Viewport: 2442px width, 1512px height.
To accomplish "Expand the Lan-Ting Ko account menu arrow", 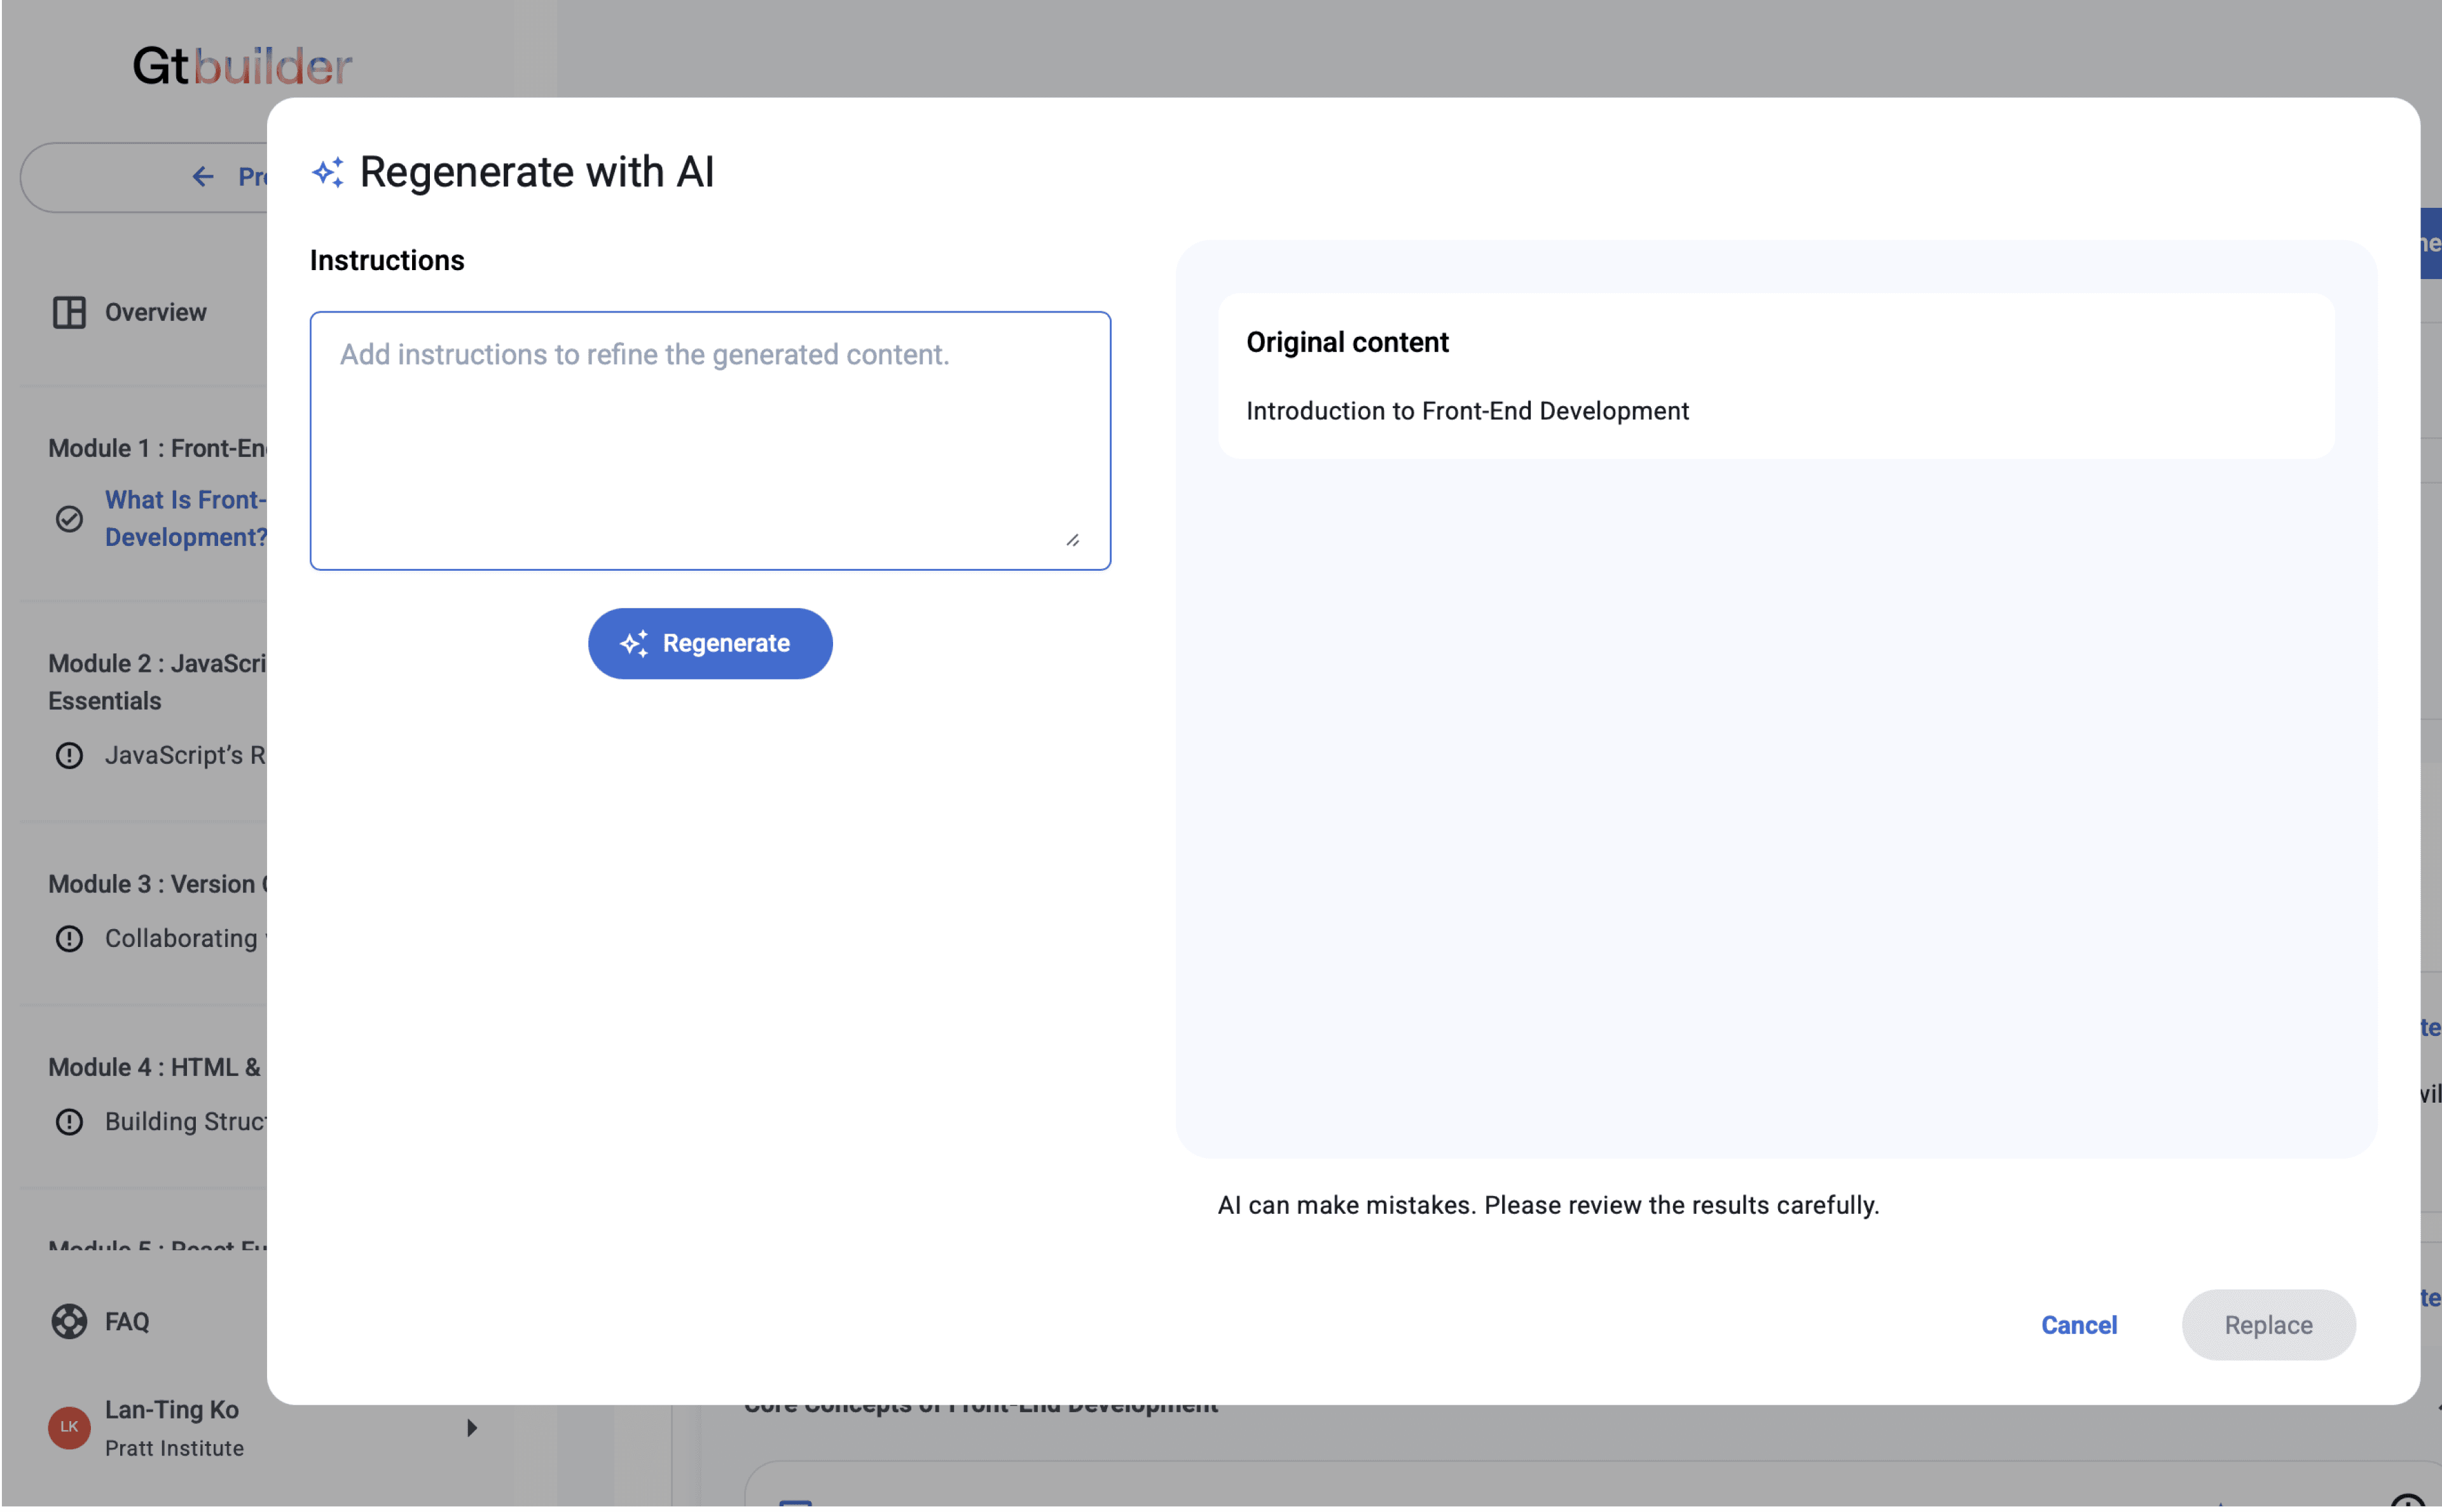I will [x=471, y=1427].
